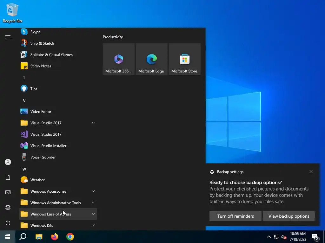Click the letter V section header
The height and width of the screenshot is (243, 325).
coord(24,101)
